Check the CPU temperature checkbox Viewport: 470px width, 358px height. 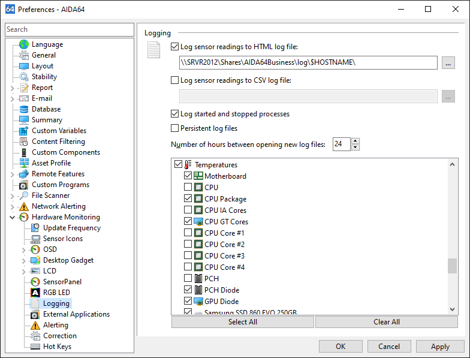point(188,187)
